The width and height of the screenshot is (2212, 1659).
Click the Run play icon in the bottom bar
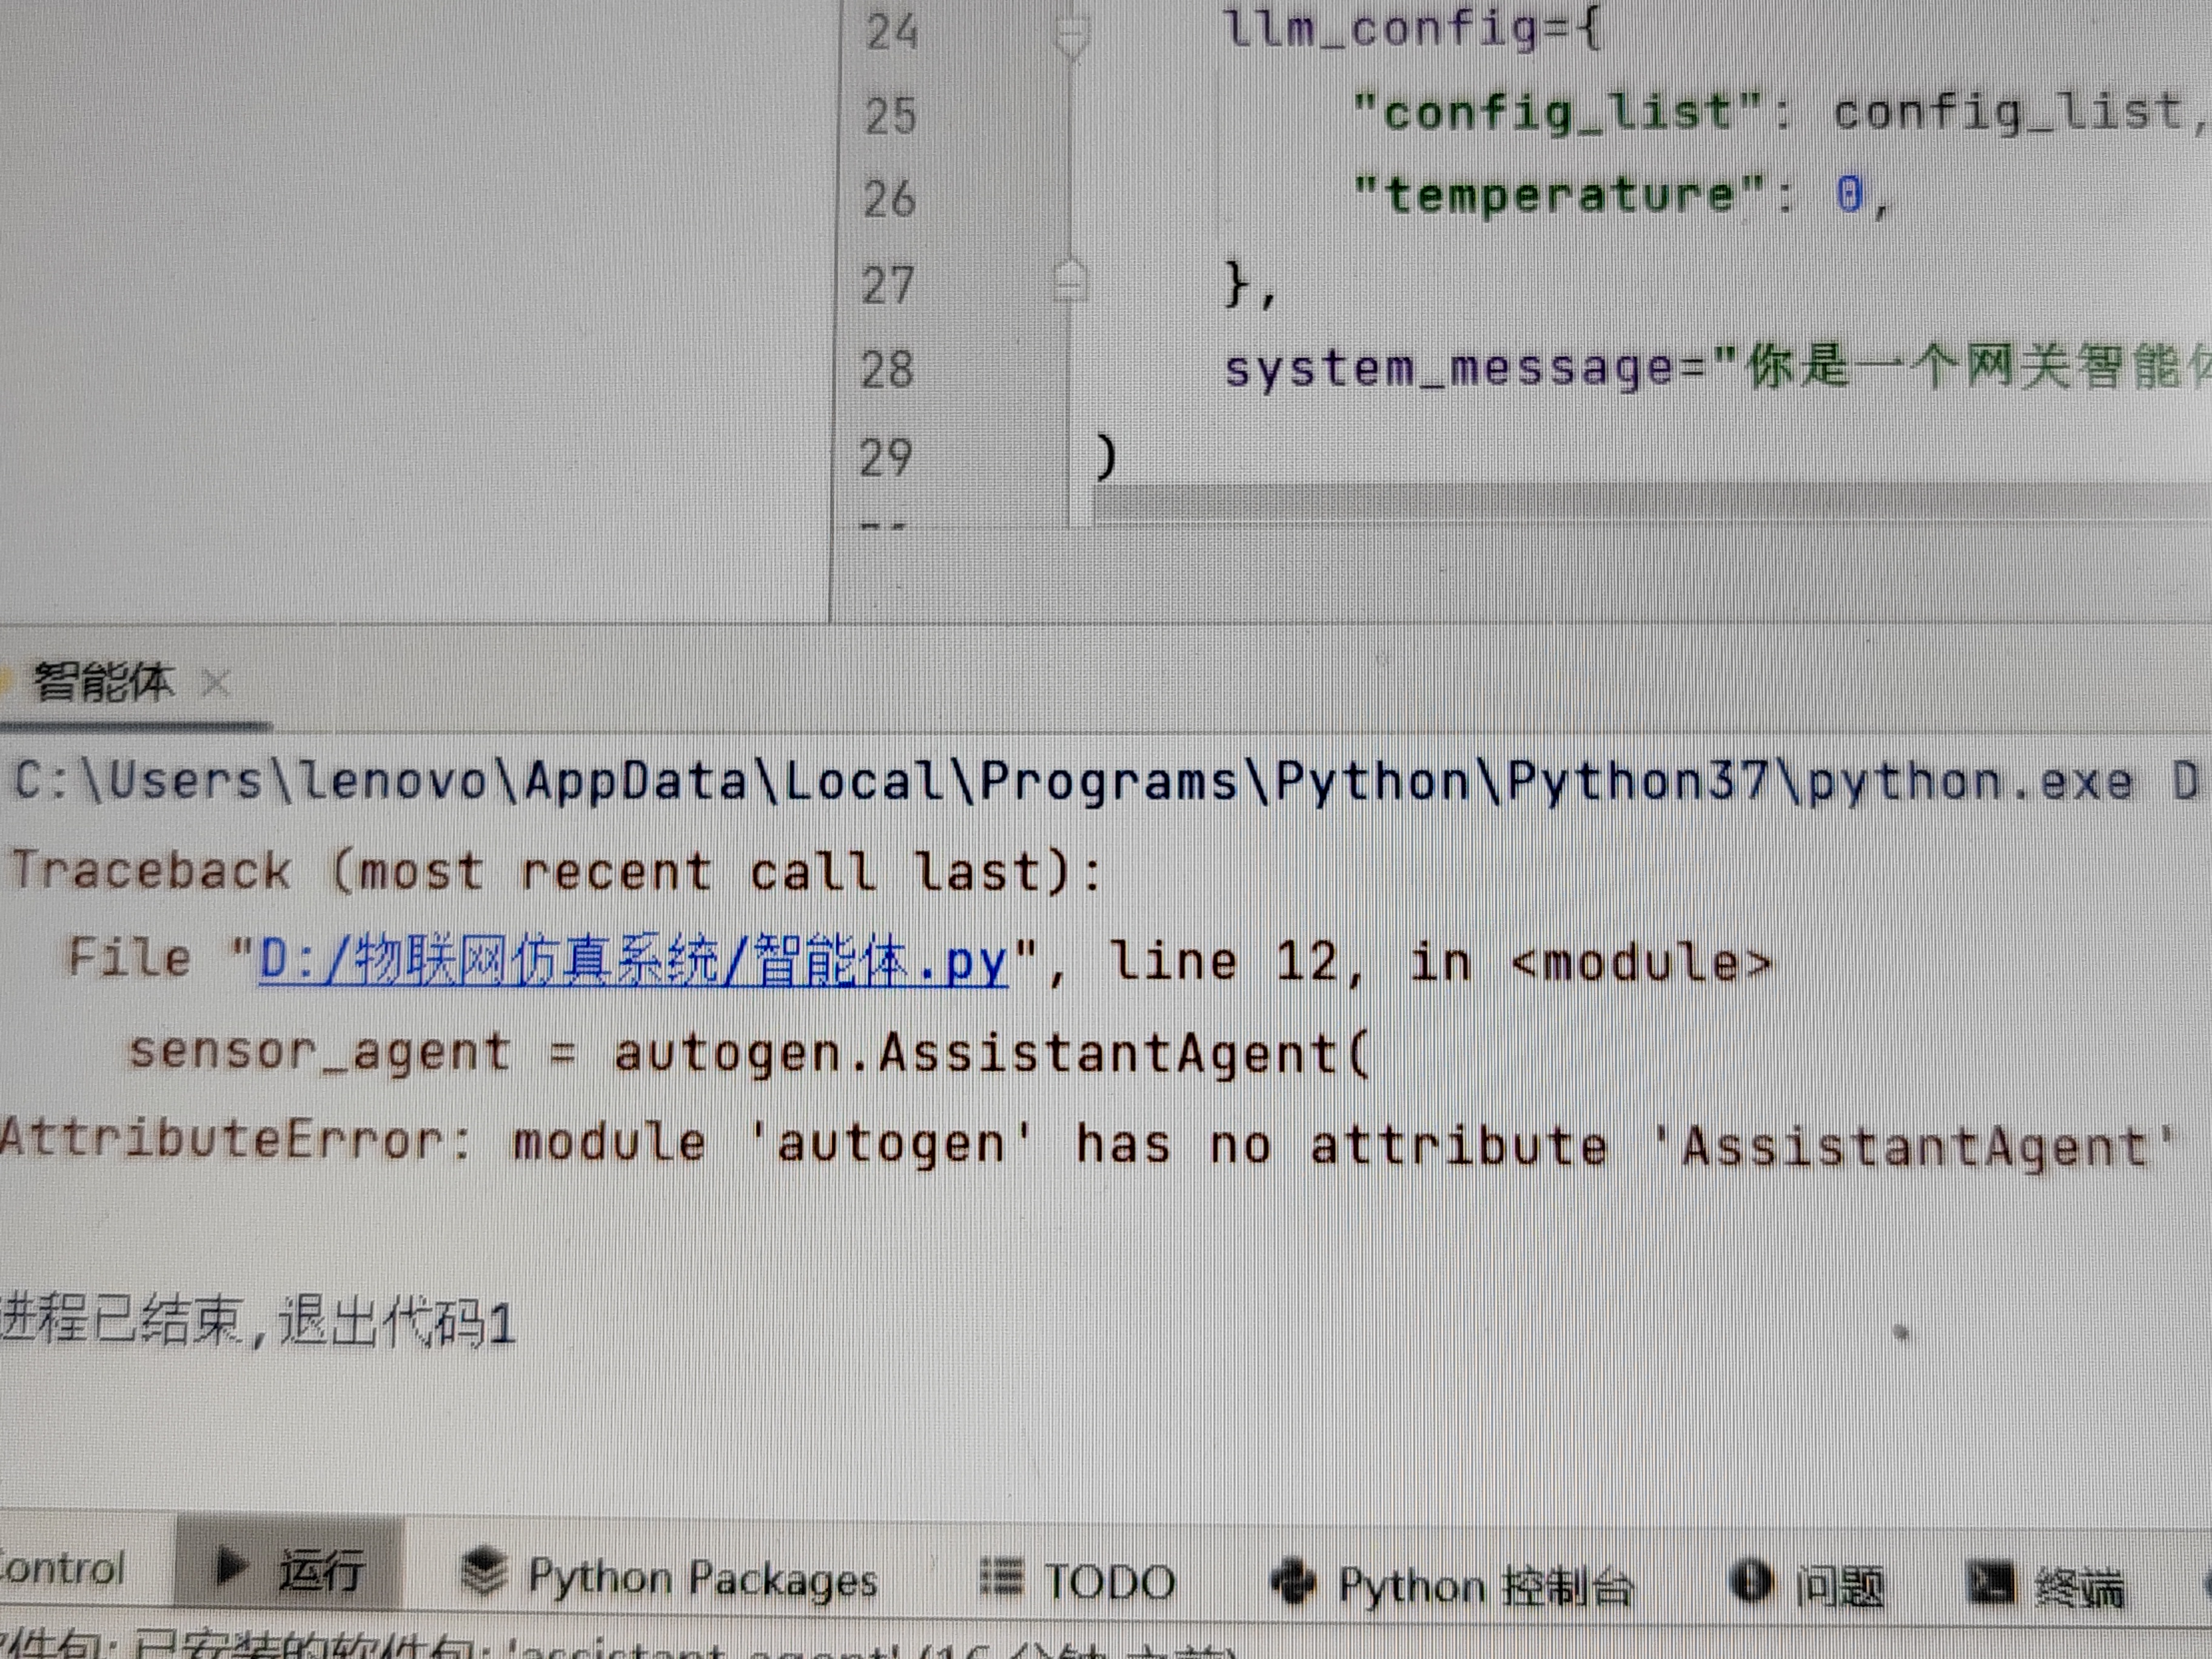click(231, 1566)
